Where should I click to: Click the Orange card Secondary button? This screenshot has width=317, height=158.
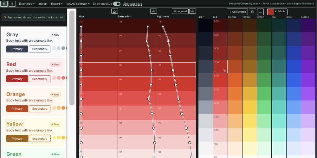tap(40, 109)
